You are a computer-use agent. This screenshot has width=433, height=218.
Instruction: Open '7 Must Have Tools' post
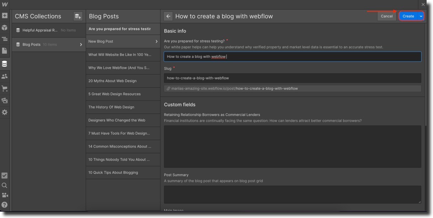123,133
